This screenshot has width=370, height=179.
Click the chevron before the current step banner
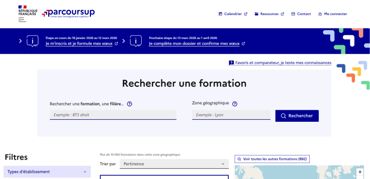tap(20, 41)
